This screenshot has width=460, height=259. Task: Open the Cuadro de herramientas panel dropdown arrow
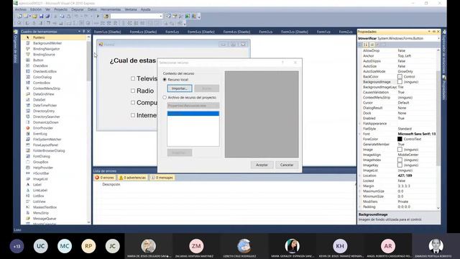[79, 32]
